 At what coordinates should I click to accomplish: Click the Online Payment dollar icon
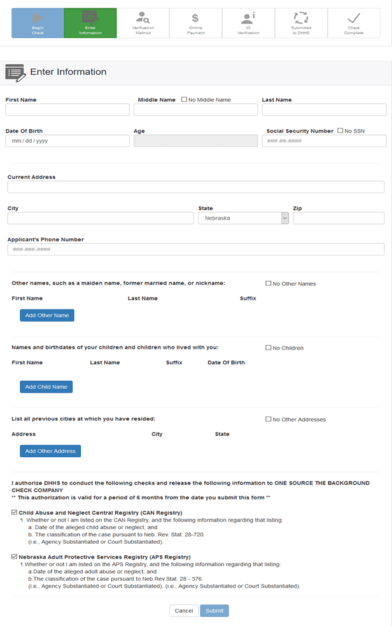coord(196,17)
